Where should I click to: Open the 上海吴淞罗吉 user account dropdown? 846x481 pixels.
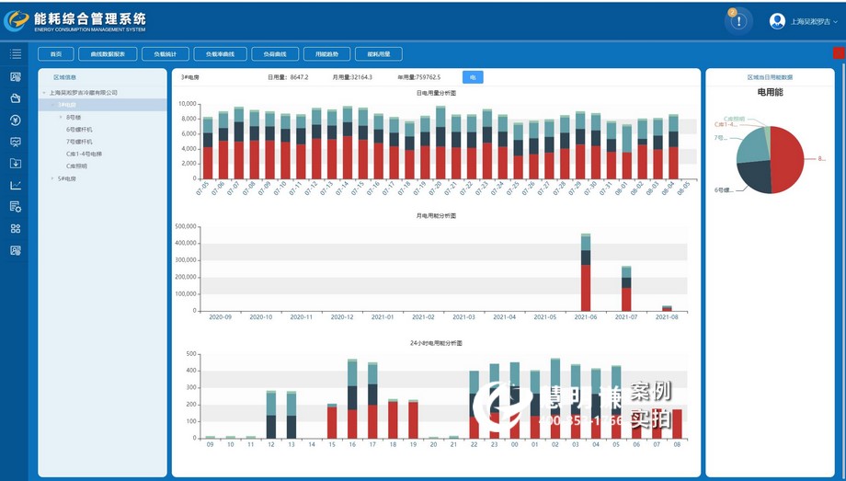pyautogui.click(x=815, y=21)
